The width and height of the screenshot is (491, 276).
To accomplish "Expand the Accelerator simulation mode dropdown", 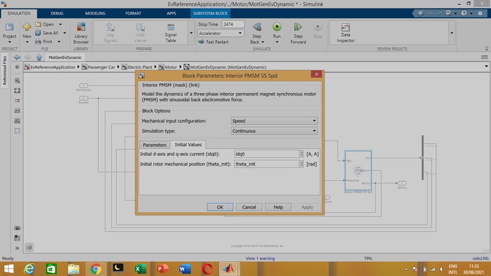I will [221, 33].
